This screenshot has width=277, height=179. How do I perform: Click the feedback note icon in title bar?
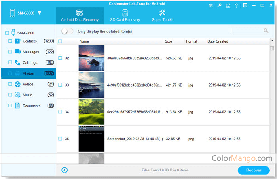pos(245,6)
